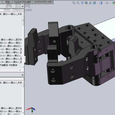Open the View Orientation cube icon
Screen dimensions: 115x115
point(94,3)
